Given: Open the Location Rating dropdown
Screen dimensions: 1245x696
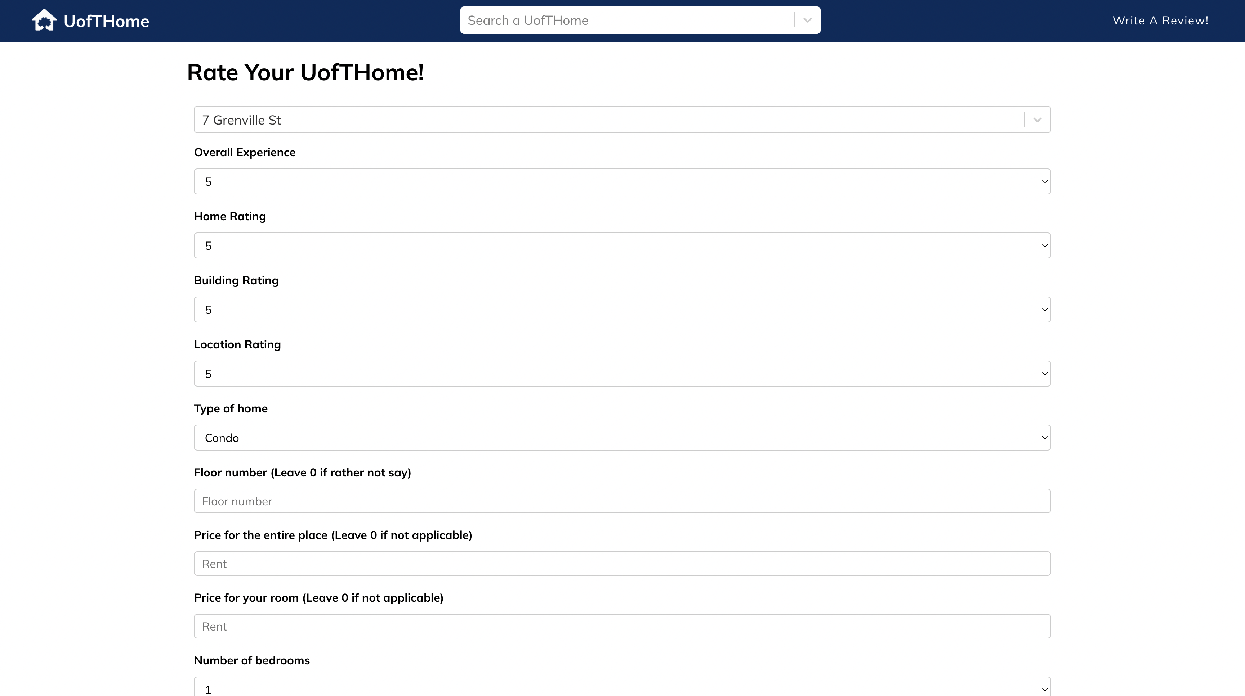Looking at the screenshot, I should [x=622, y=374].
